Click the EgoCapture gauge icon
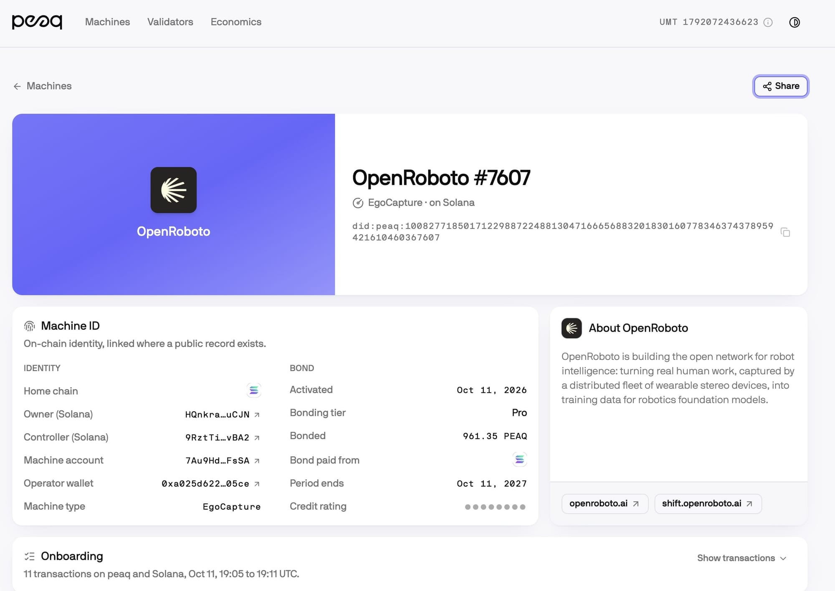Screen dimensions: 835x591 [358, 203]
